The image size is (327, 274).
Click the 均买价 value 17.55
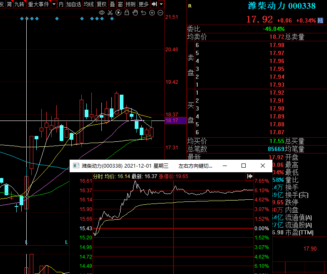coord(277,141)
